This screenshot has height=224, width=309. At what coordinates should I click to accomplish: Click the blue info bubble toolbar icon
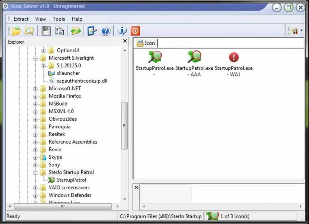tap(122, 31)
